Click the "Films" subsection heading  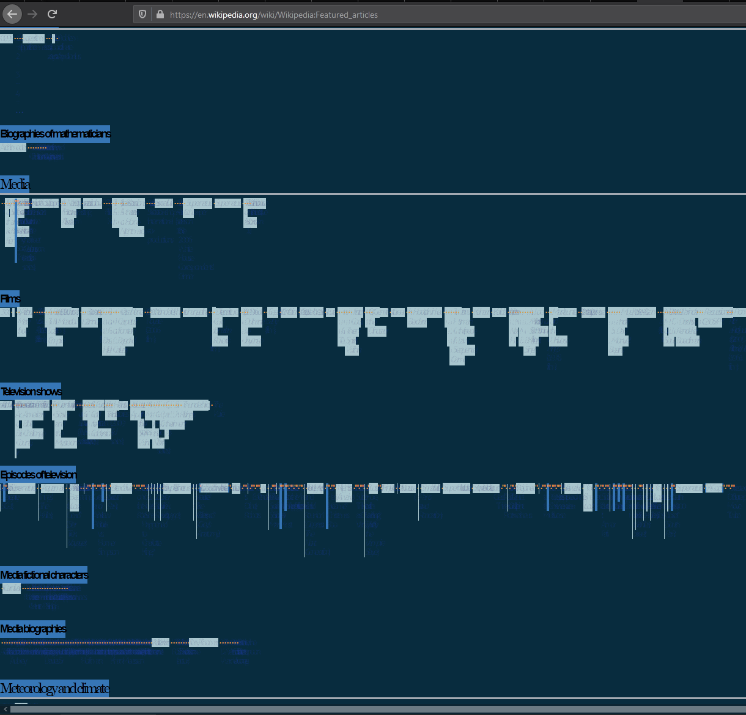[x=10, y=299]
